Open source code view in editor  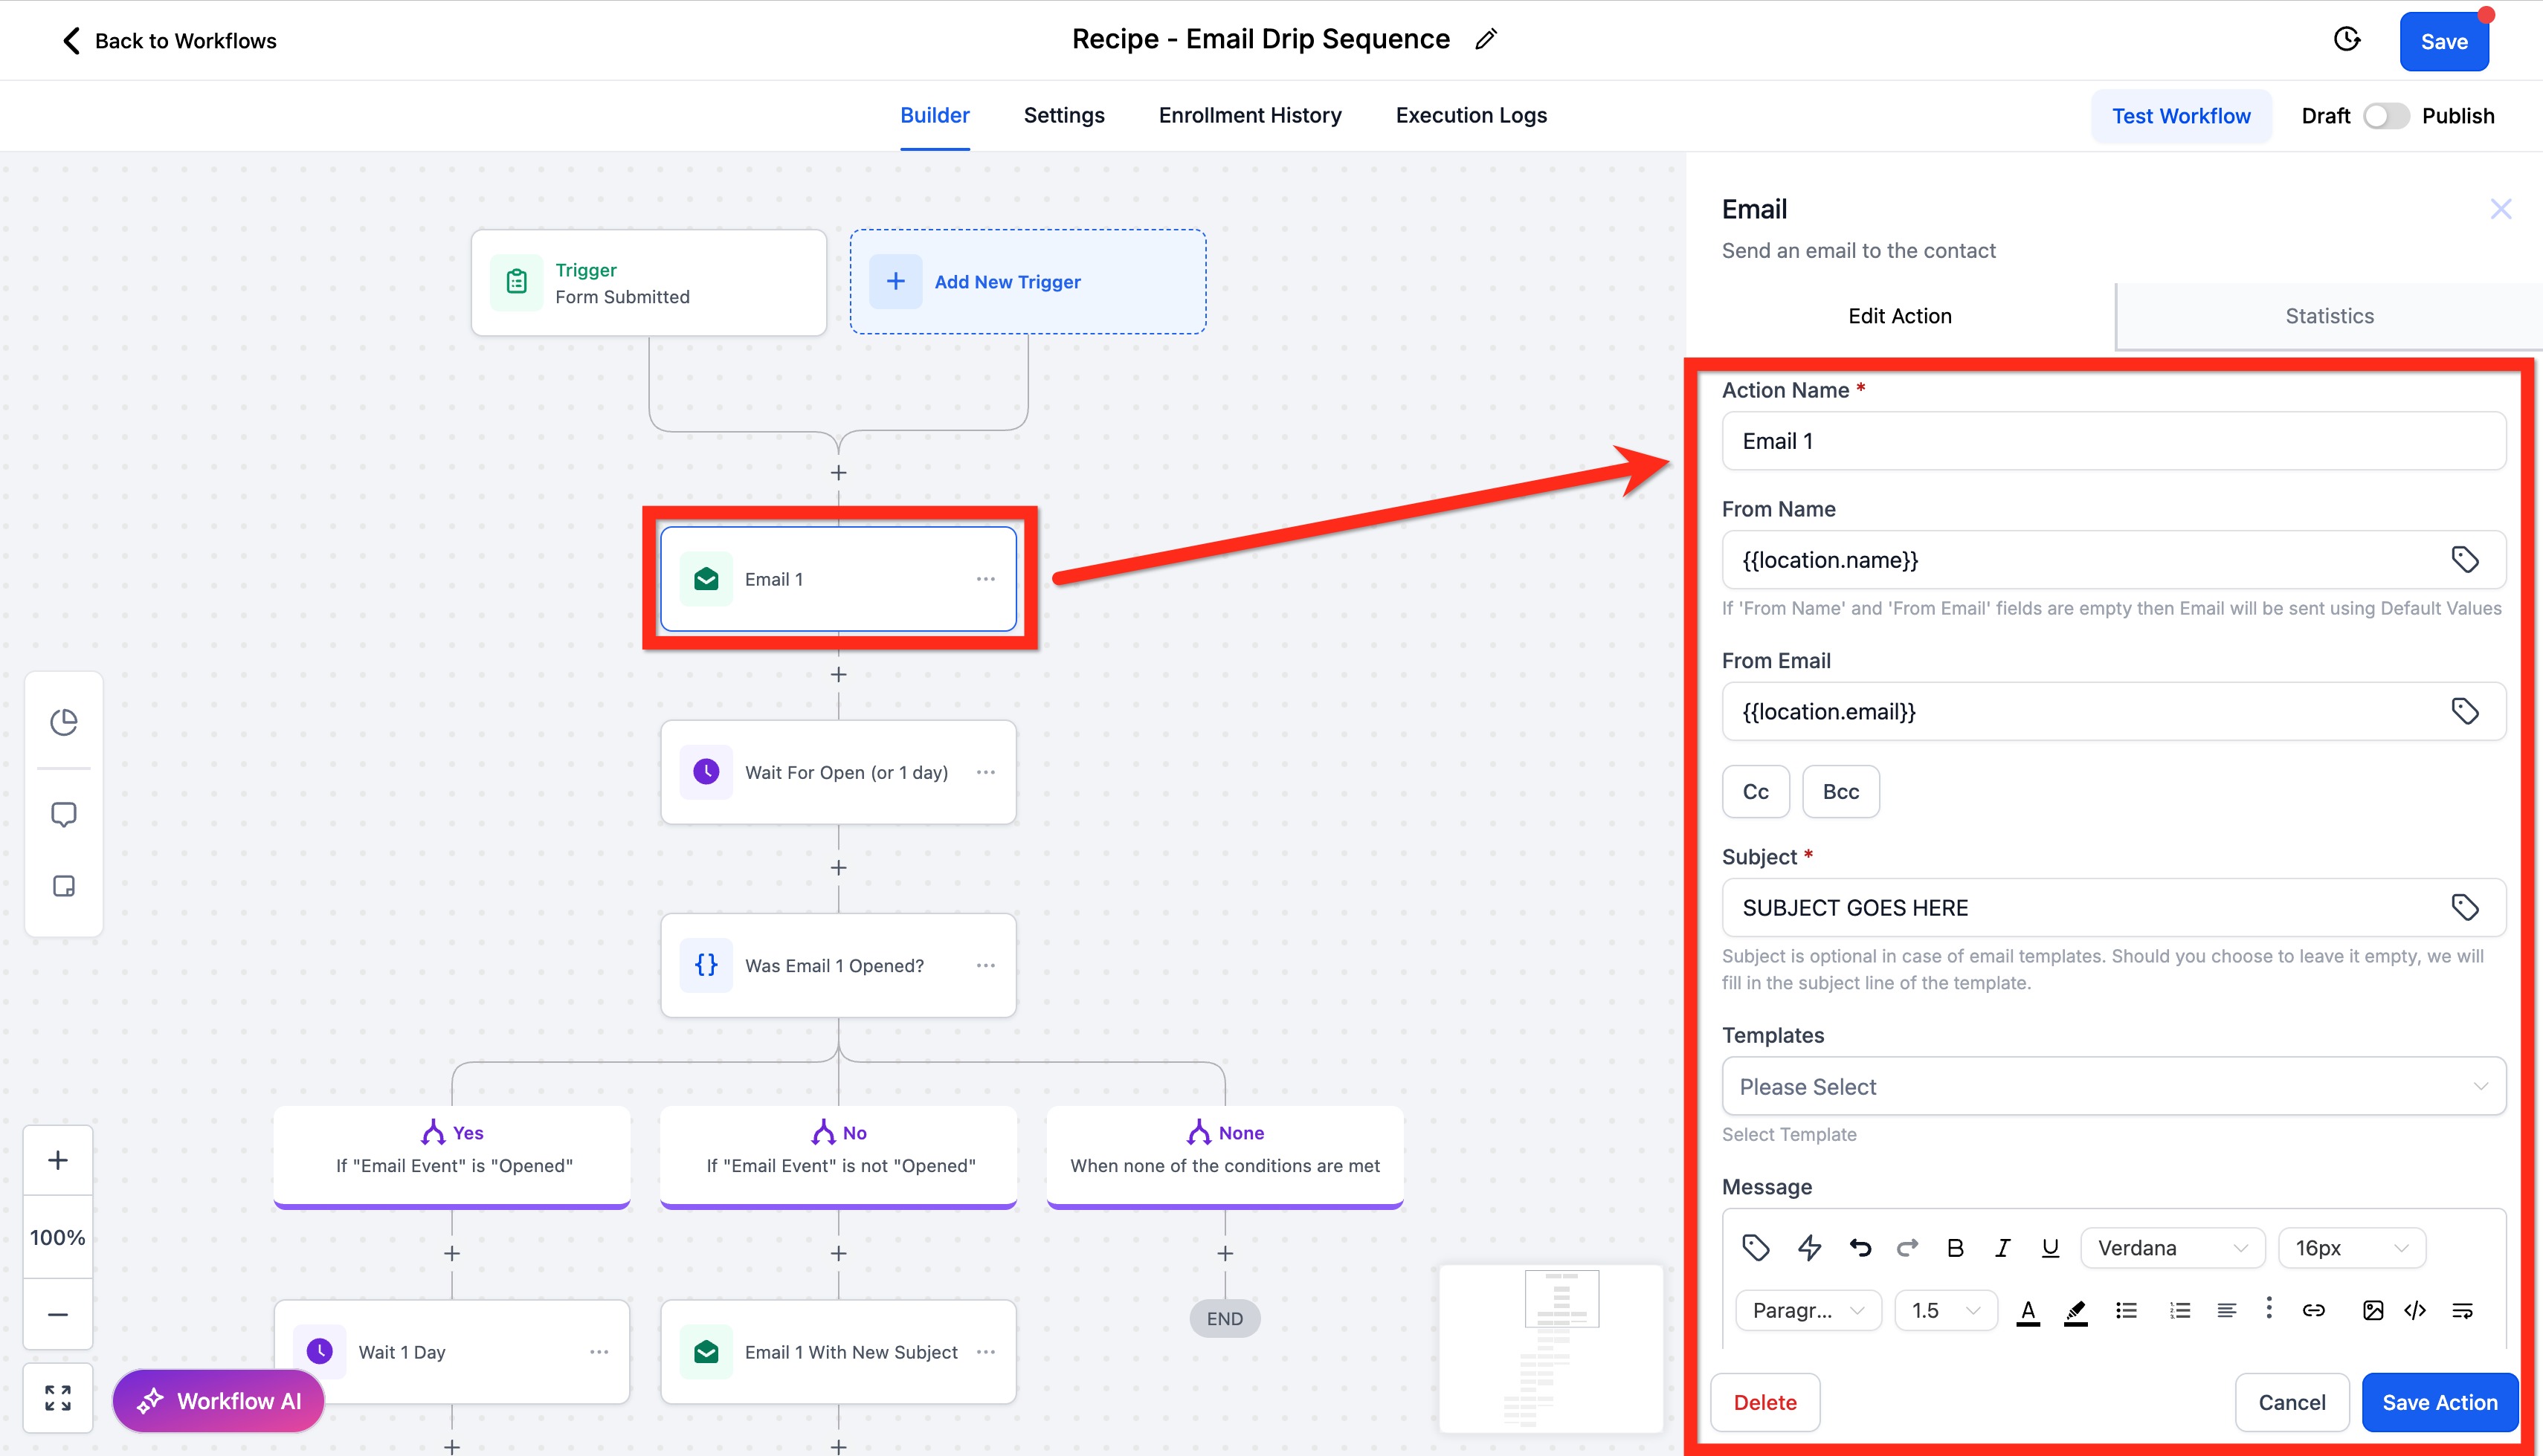point(2415,1310)
